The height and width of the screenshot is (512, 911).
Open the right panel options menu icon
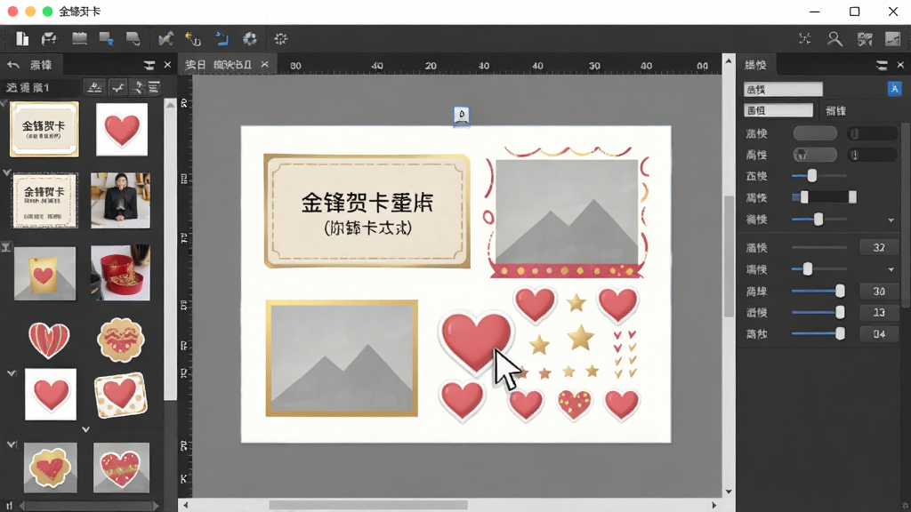[x=882, y=65]
